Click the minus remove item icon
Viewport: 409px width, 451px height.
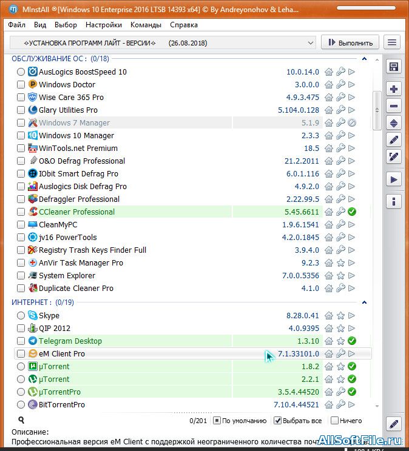click(393, 106)
